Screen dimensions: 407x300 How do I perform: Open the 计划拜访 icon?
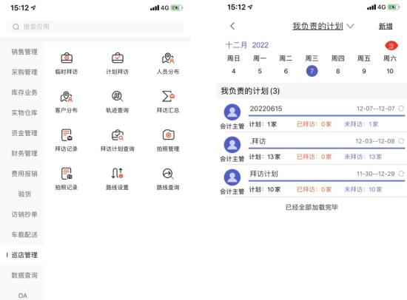tap(118, 58)
